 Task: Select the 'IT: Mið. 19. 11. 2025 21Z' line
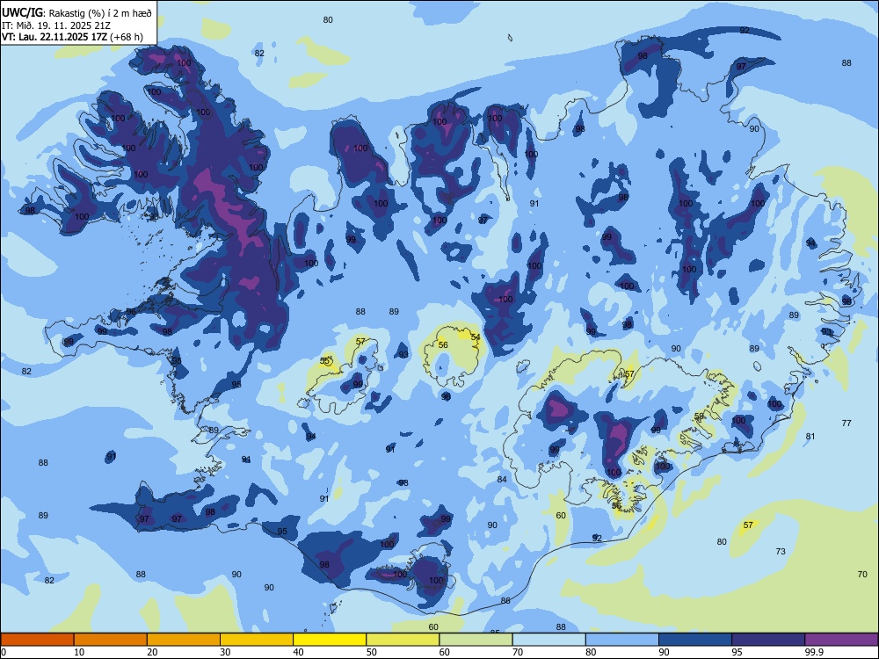click(56, 25)
